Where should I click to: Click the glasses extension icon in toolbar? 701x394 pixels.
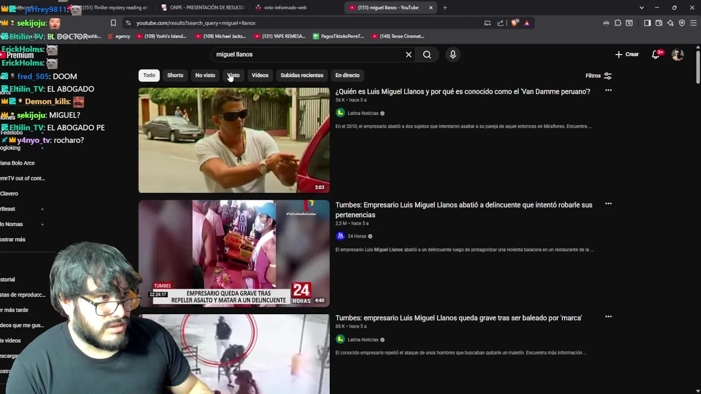[606, 23]
